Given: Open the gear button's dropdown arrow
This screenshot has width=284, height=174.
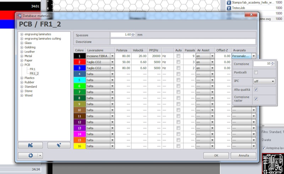Looking at the screenshot, I should [40, 155].
